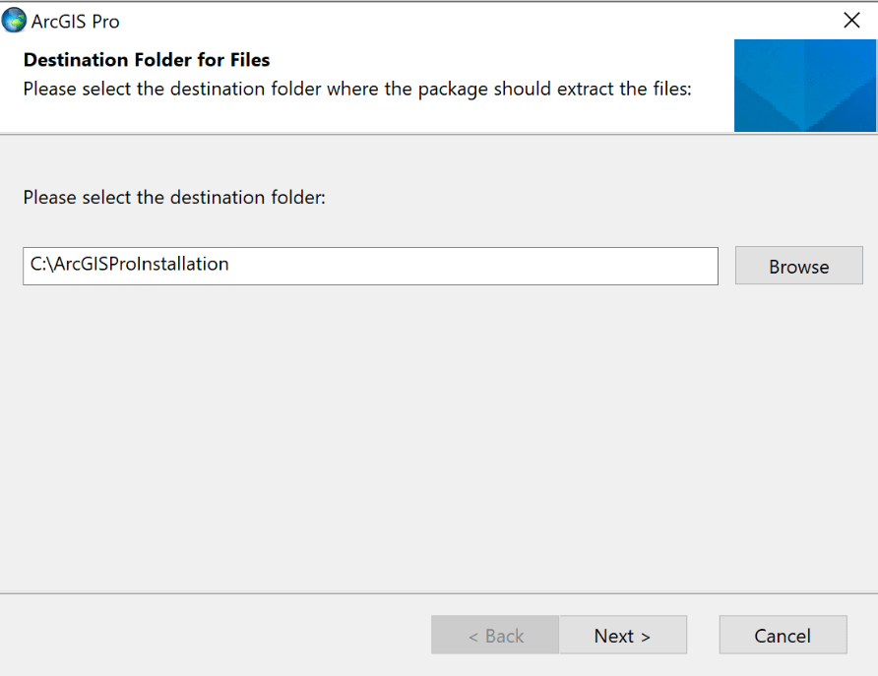
Task: Focus the destination folder path field
Action: pyautogui.click(x=370, y=266)
